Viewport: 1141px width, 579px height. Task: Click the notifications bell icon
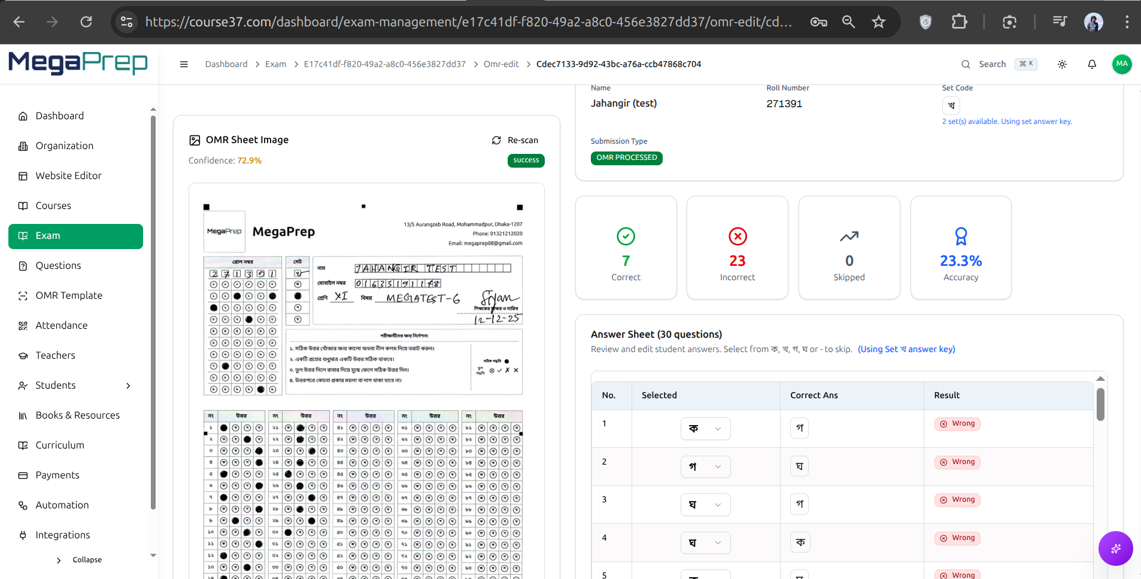pos(1092,64)
